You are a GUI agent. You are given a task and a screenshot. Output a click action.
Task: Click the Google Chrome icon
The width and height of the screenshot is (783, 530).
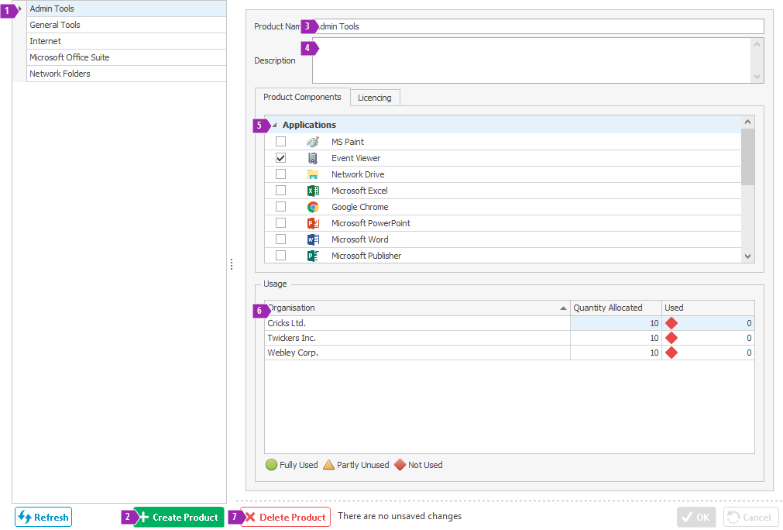313,207
